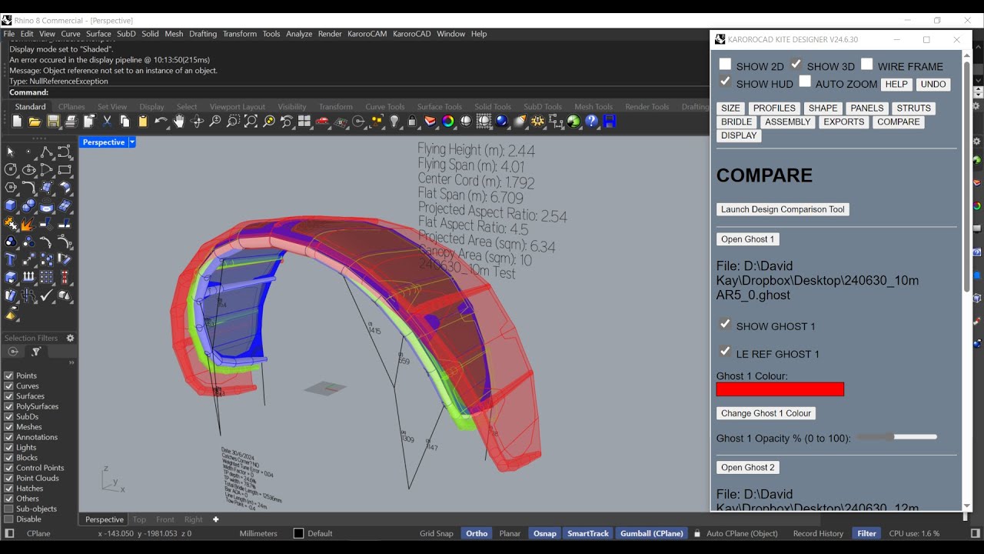Click the Explode orange burst icon
Viewport: 984px width, 554px height.
coord(28,224)
